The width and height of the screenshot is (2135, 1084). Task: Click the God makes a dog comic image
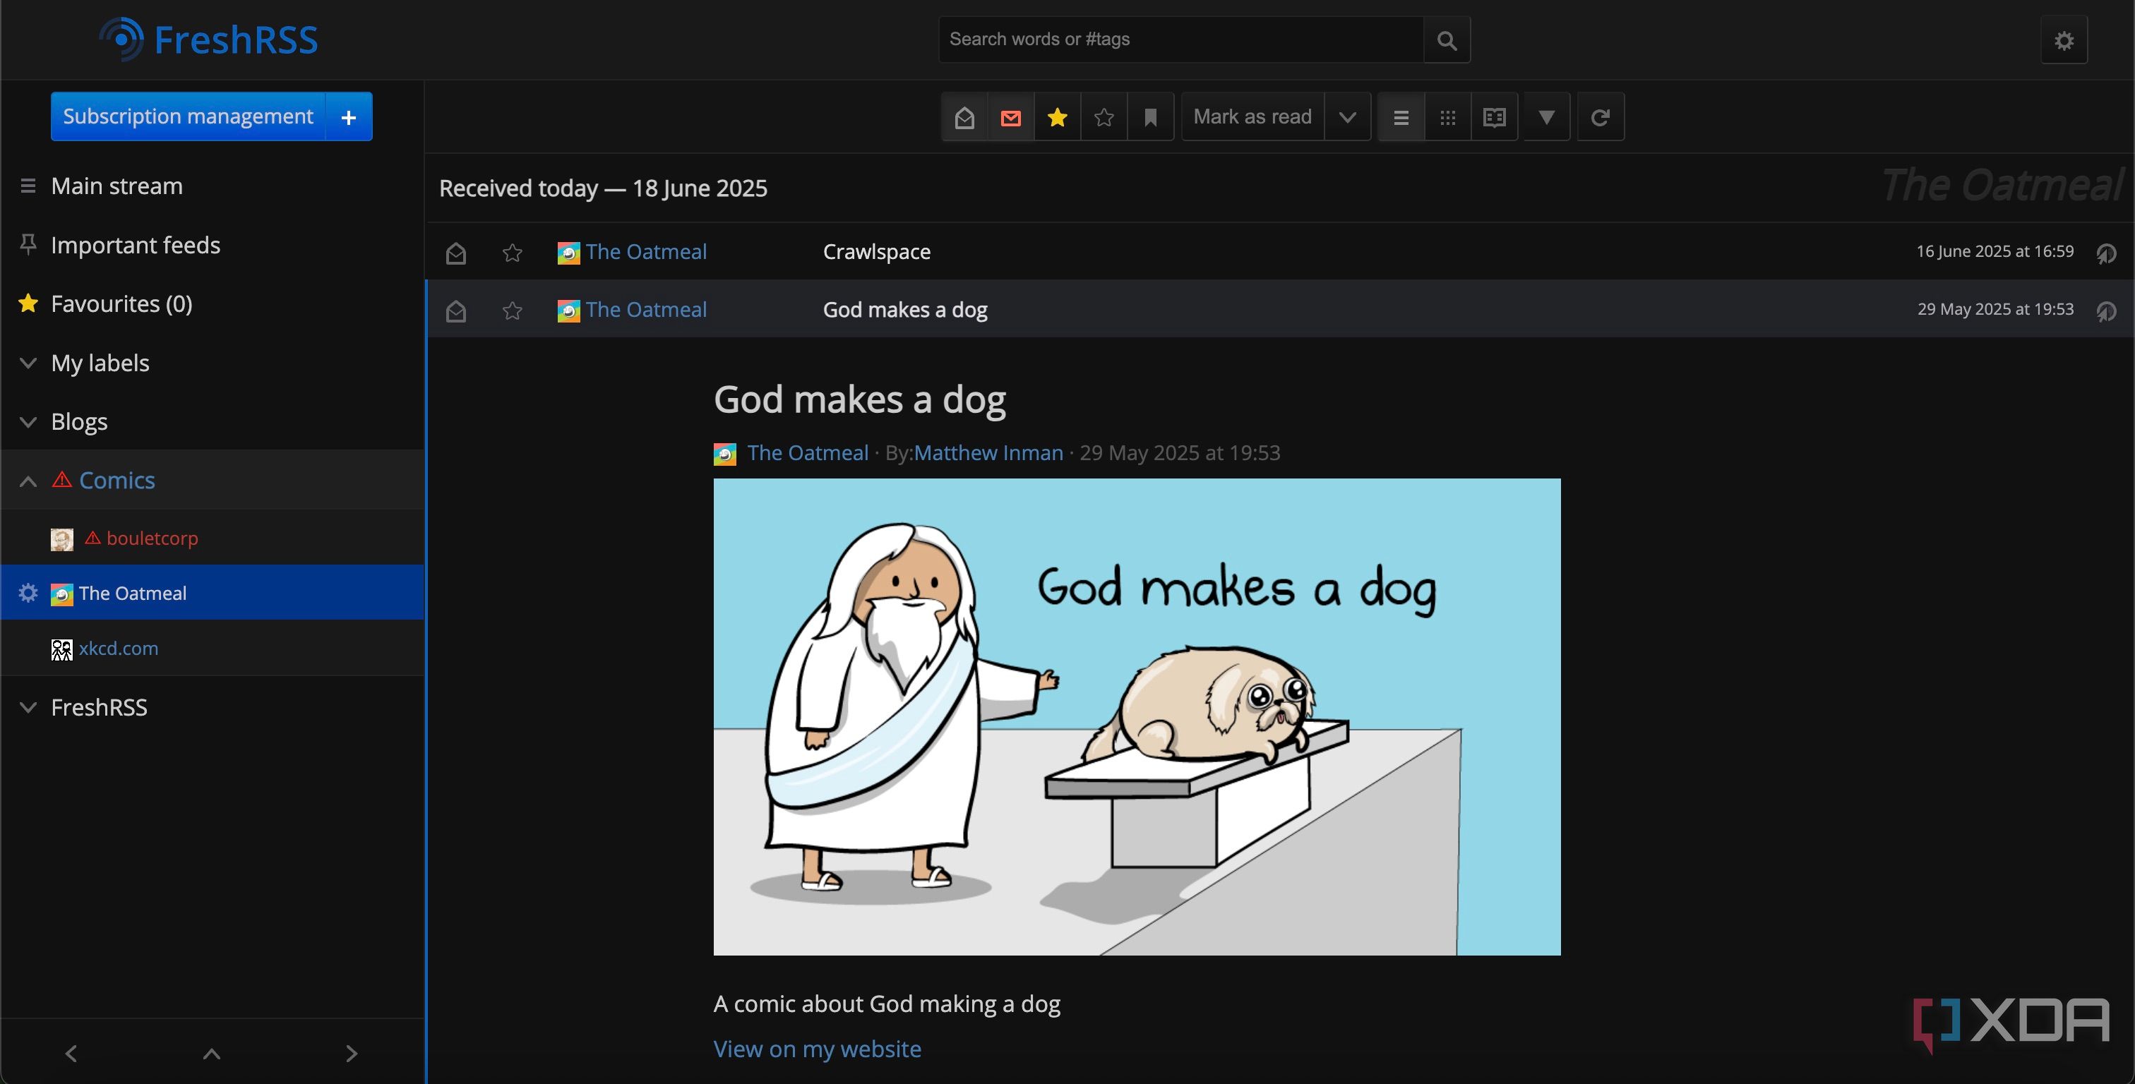pyautogui.click(x=1136, y=717)
